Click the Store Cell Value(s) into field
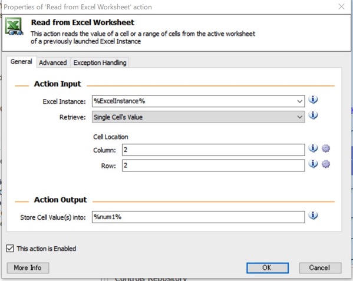 199,217
